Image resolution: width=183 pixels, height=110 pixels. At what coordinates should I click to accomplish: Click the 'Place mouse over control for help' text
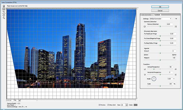click(x=17, y=6)
